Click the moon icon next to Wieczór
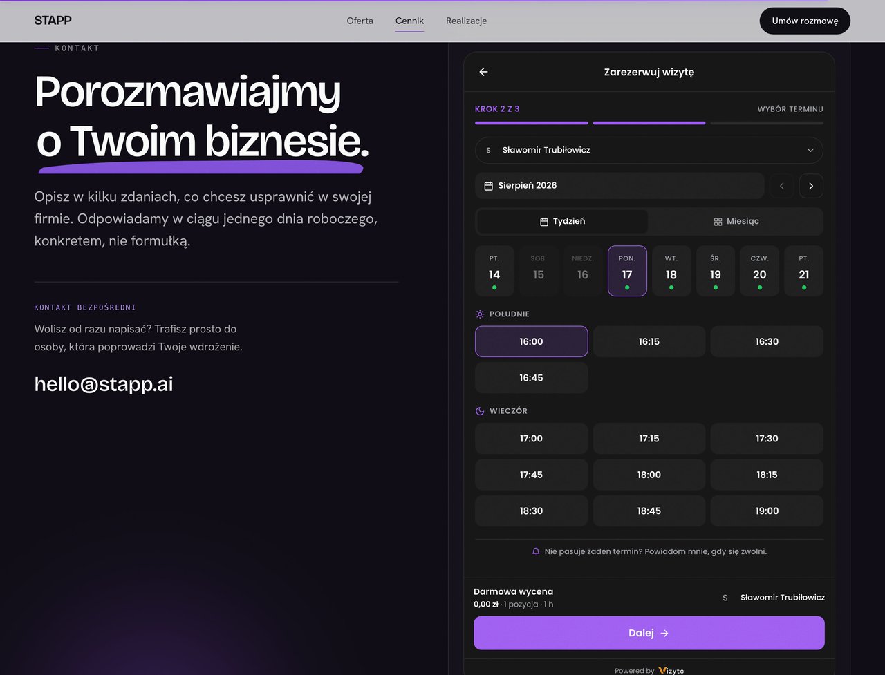 pyautogui.click(x=480, y=410)
